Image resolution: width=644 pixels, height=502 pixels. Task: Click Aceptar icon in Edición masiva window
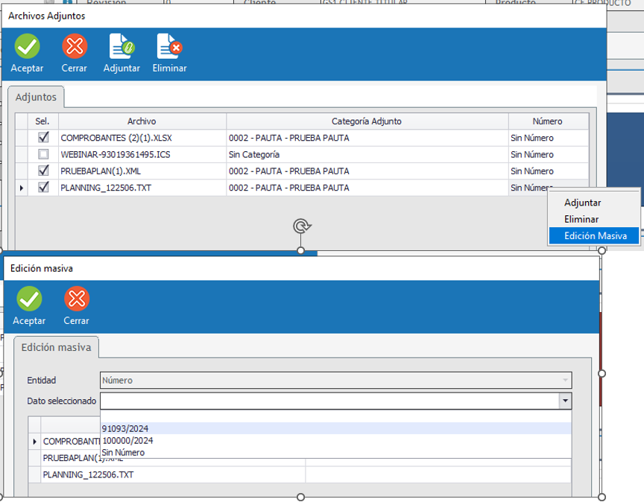pyautogui.click(x=29, y=299)
